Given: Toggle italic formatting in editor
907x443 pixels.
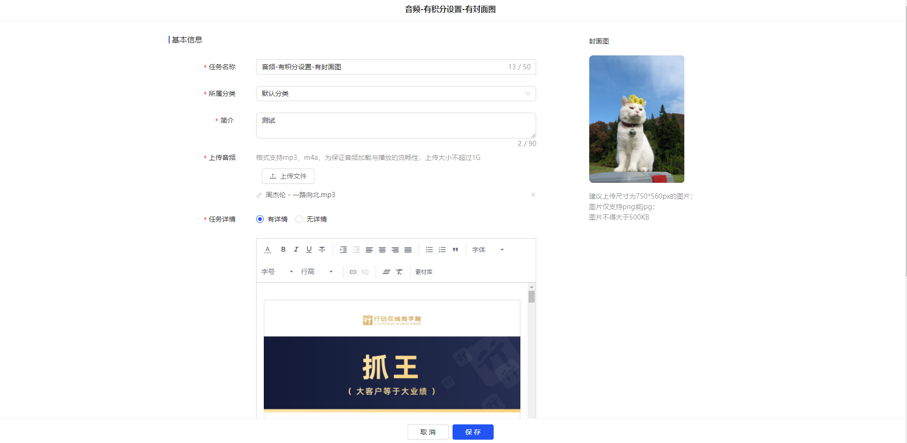Looking at the screenshot, I should coord(296,250).
